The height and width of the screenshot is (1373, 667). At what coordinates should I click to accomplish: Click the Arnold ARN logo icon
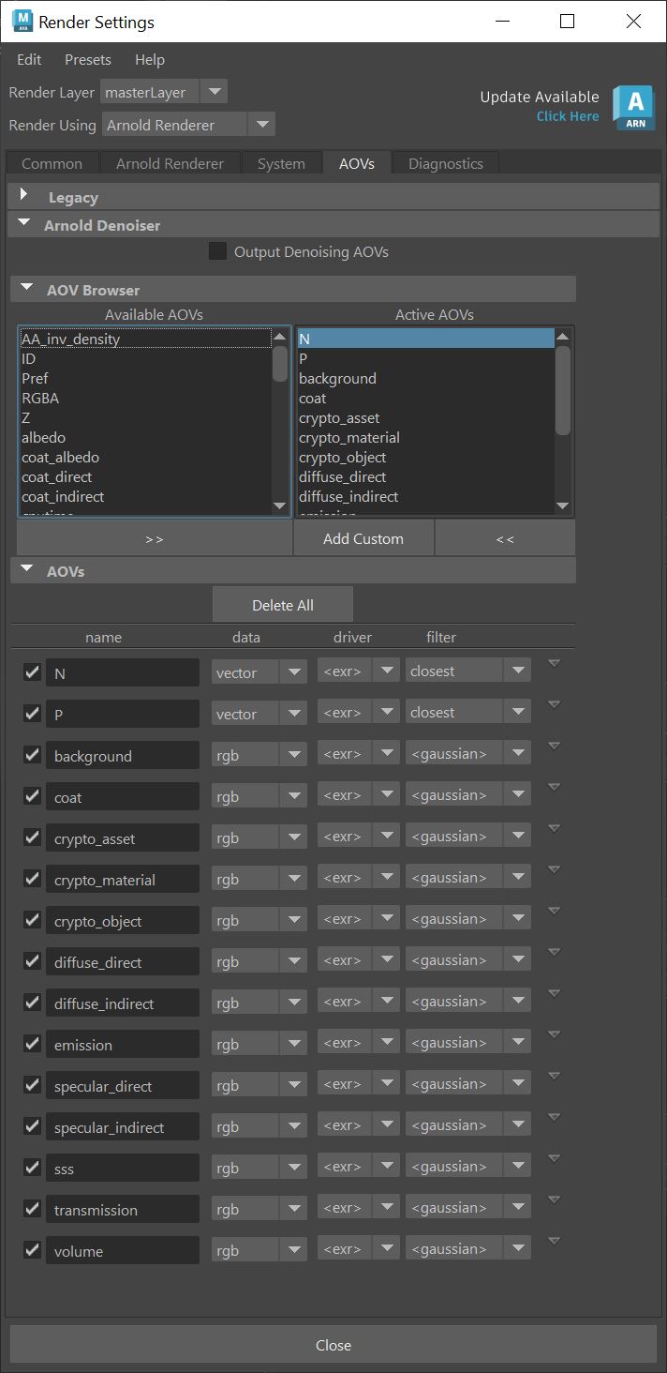[633, 106]
